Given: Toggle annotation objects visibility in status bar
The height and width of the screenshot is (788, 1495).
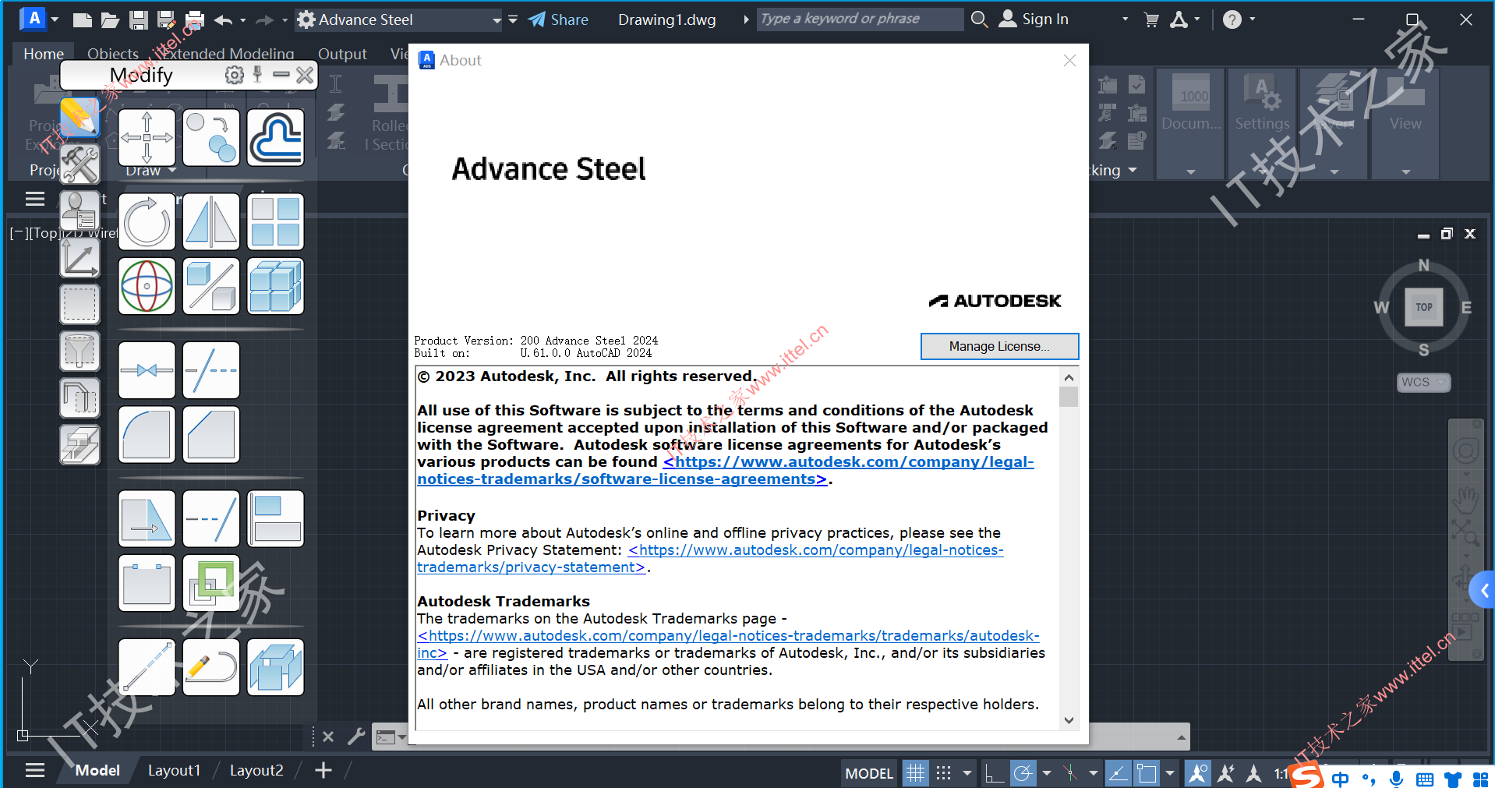Looking at the screenshot, I should [x=1197, y=772].
